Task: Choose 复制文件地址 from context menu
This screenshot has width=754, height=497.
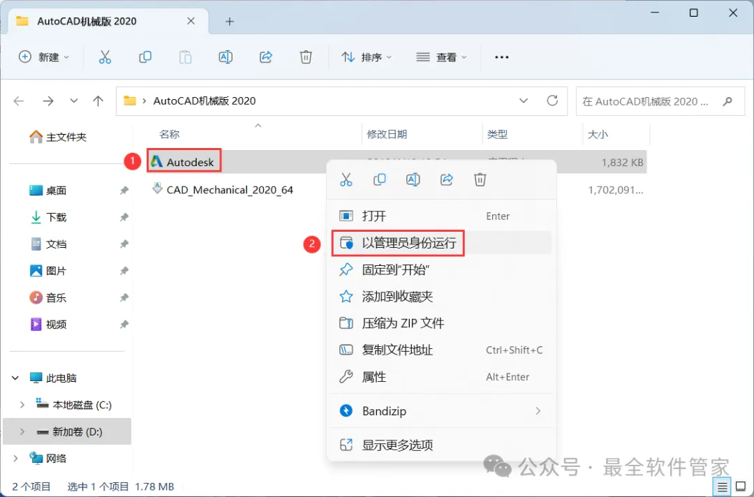Action: point(441,350)
